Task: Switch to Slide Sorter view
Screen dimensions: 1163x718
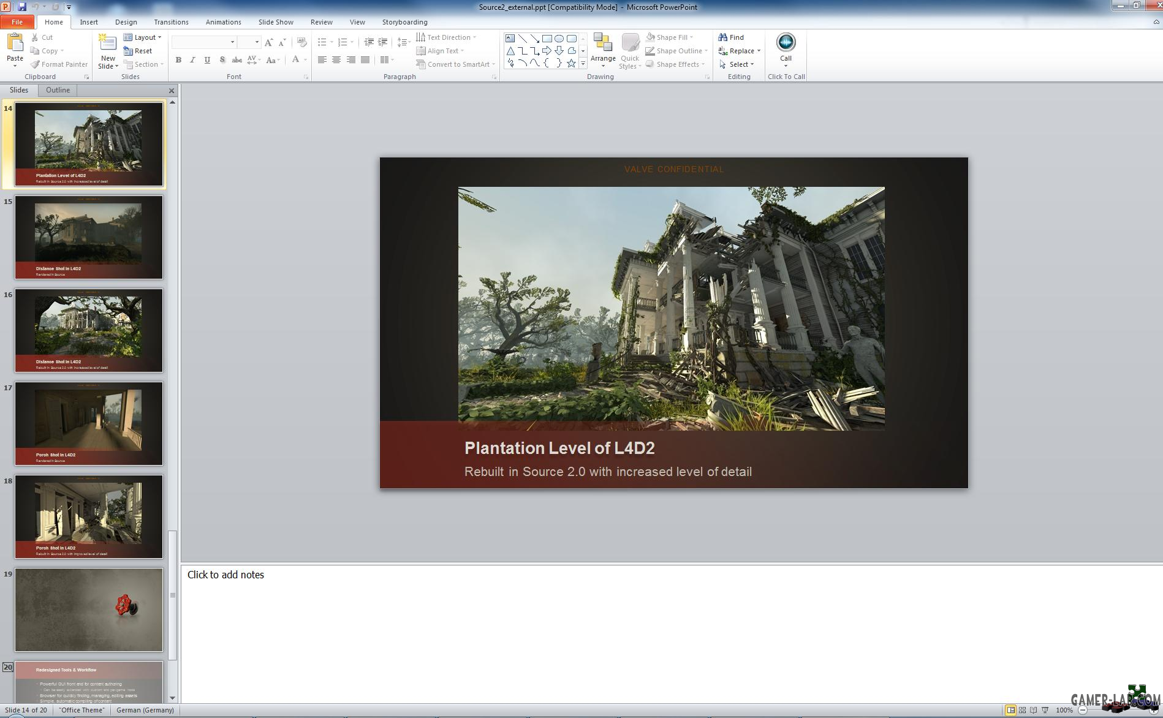Action: coord(1022,710)
